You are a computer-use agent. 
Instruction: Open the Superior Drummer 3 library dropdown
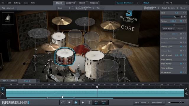click(x=127, y=3)
